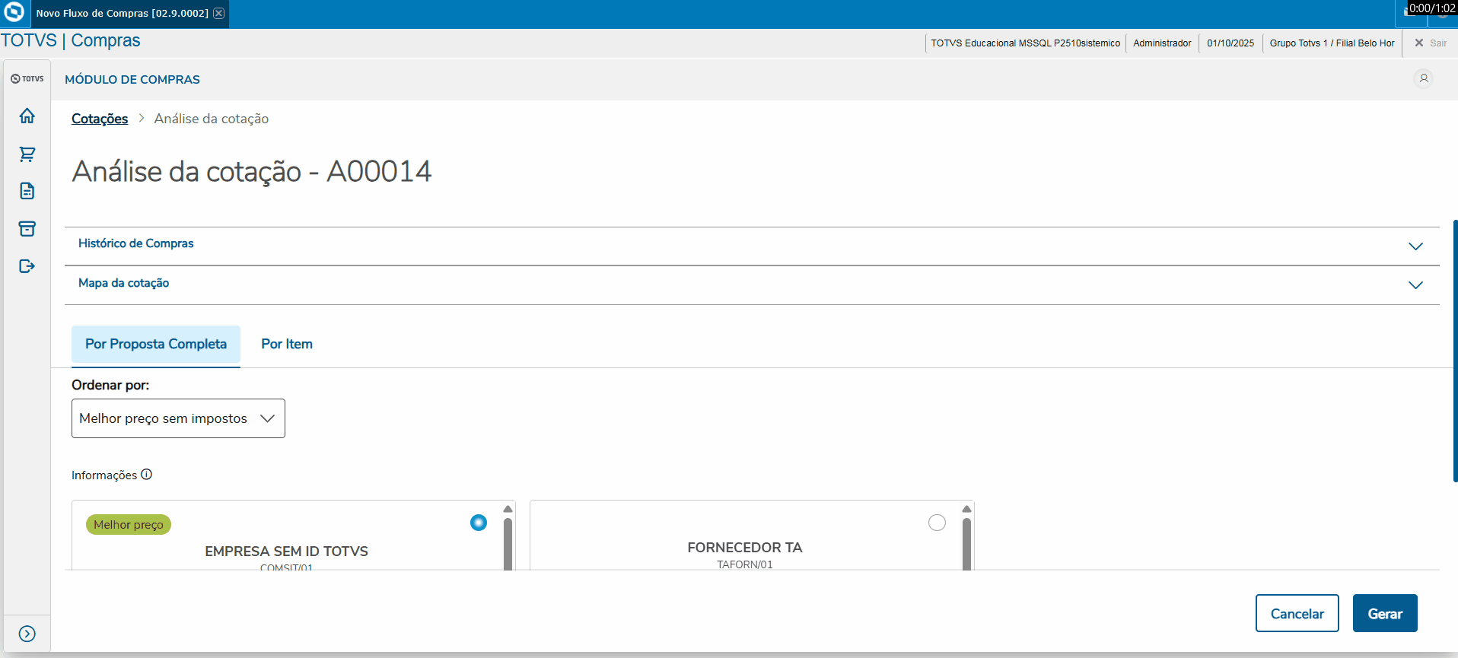Screen dimensions: 1458x658
Task: Expand the Mapa da cotação section
Action: [x=1415, y=284]
